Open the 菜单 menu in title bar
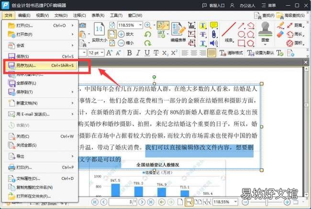The width and height of the screenshot is (311, 209). click(x=268, y=5)
